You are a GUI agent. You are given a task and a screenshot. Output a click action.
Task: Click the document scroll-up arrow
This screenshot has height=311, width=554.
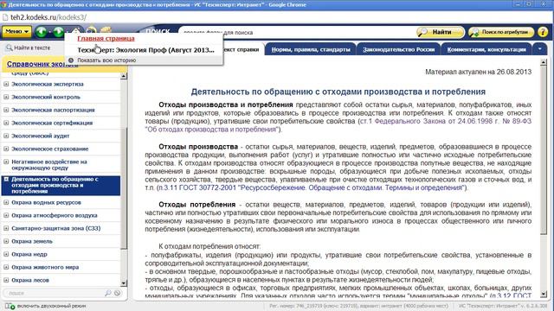point(544,62)
